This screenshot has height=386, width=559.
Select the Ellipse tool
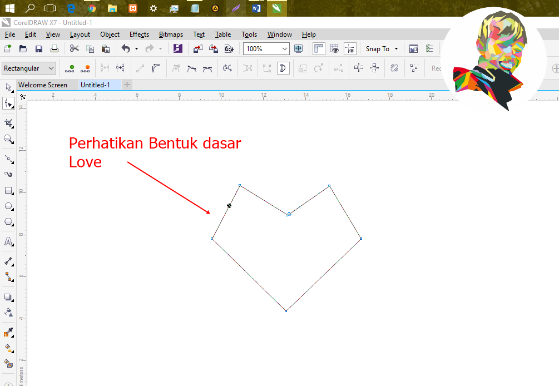click(x=8, y=206)
